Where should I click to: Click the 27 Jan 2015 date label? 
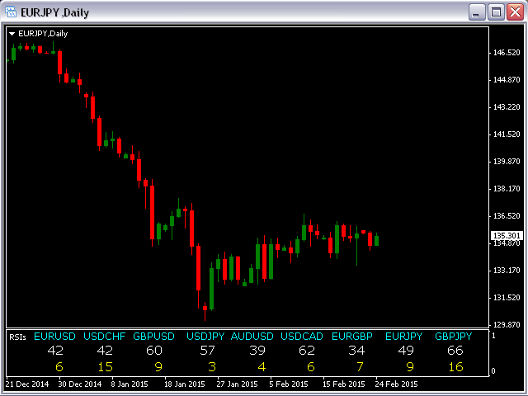[x=237, y=384]
